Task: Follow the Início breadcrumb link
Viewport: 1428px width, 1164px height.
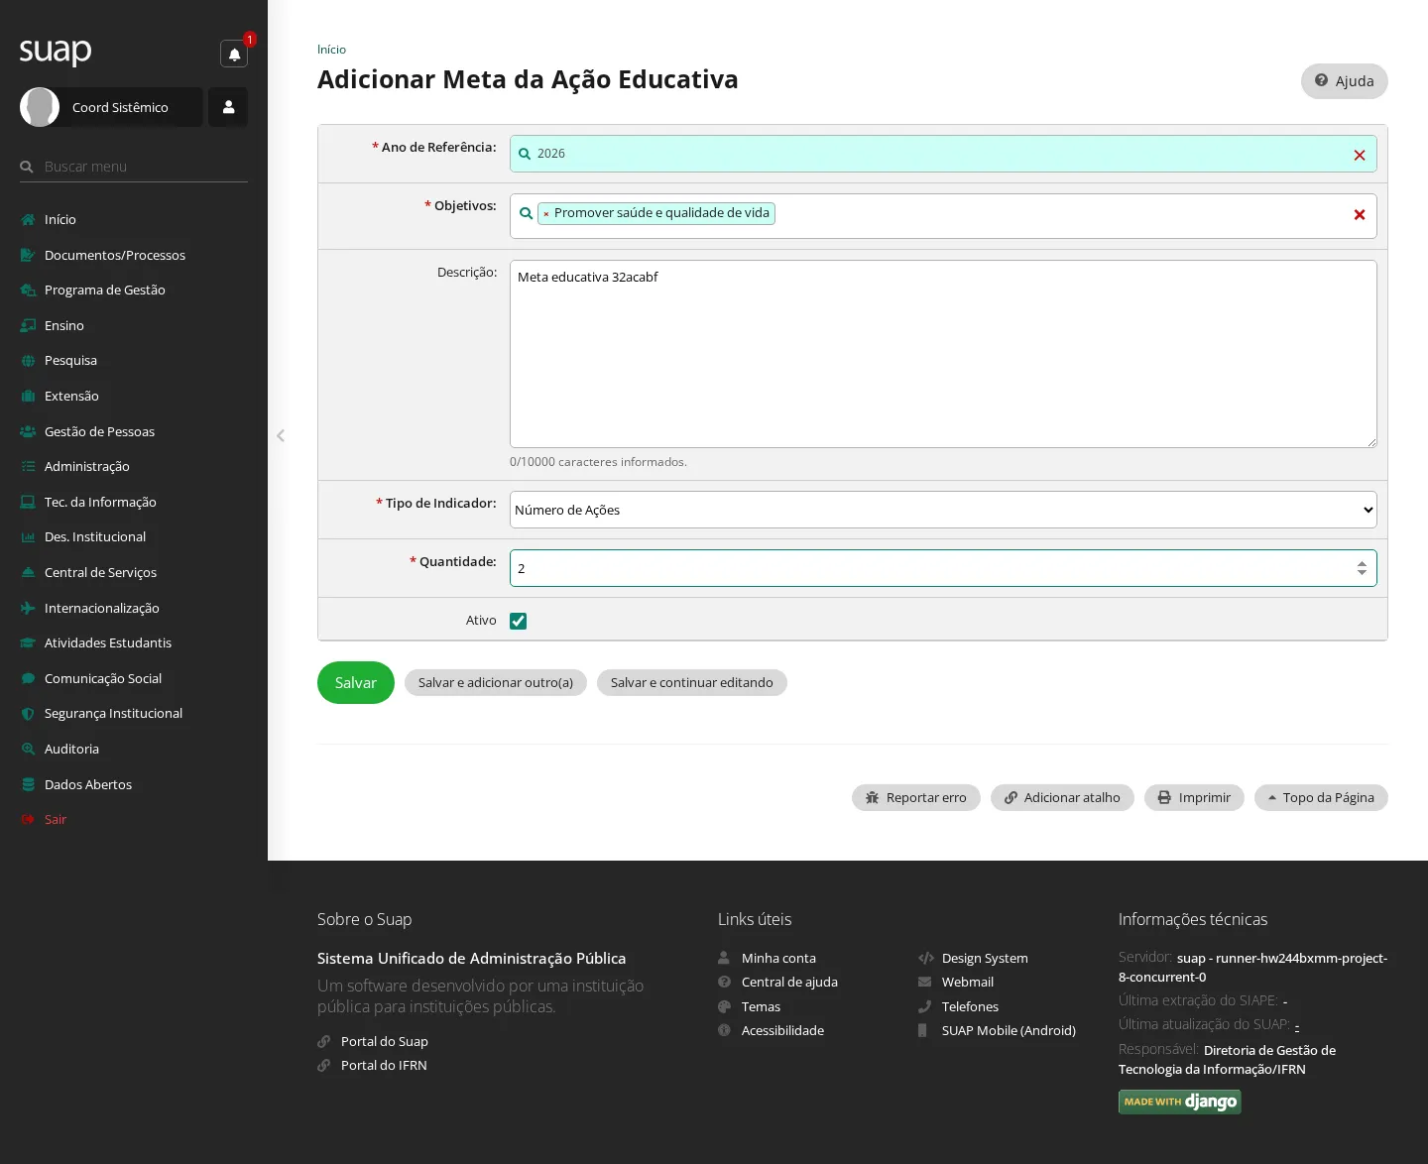Action: point(331,50)
